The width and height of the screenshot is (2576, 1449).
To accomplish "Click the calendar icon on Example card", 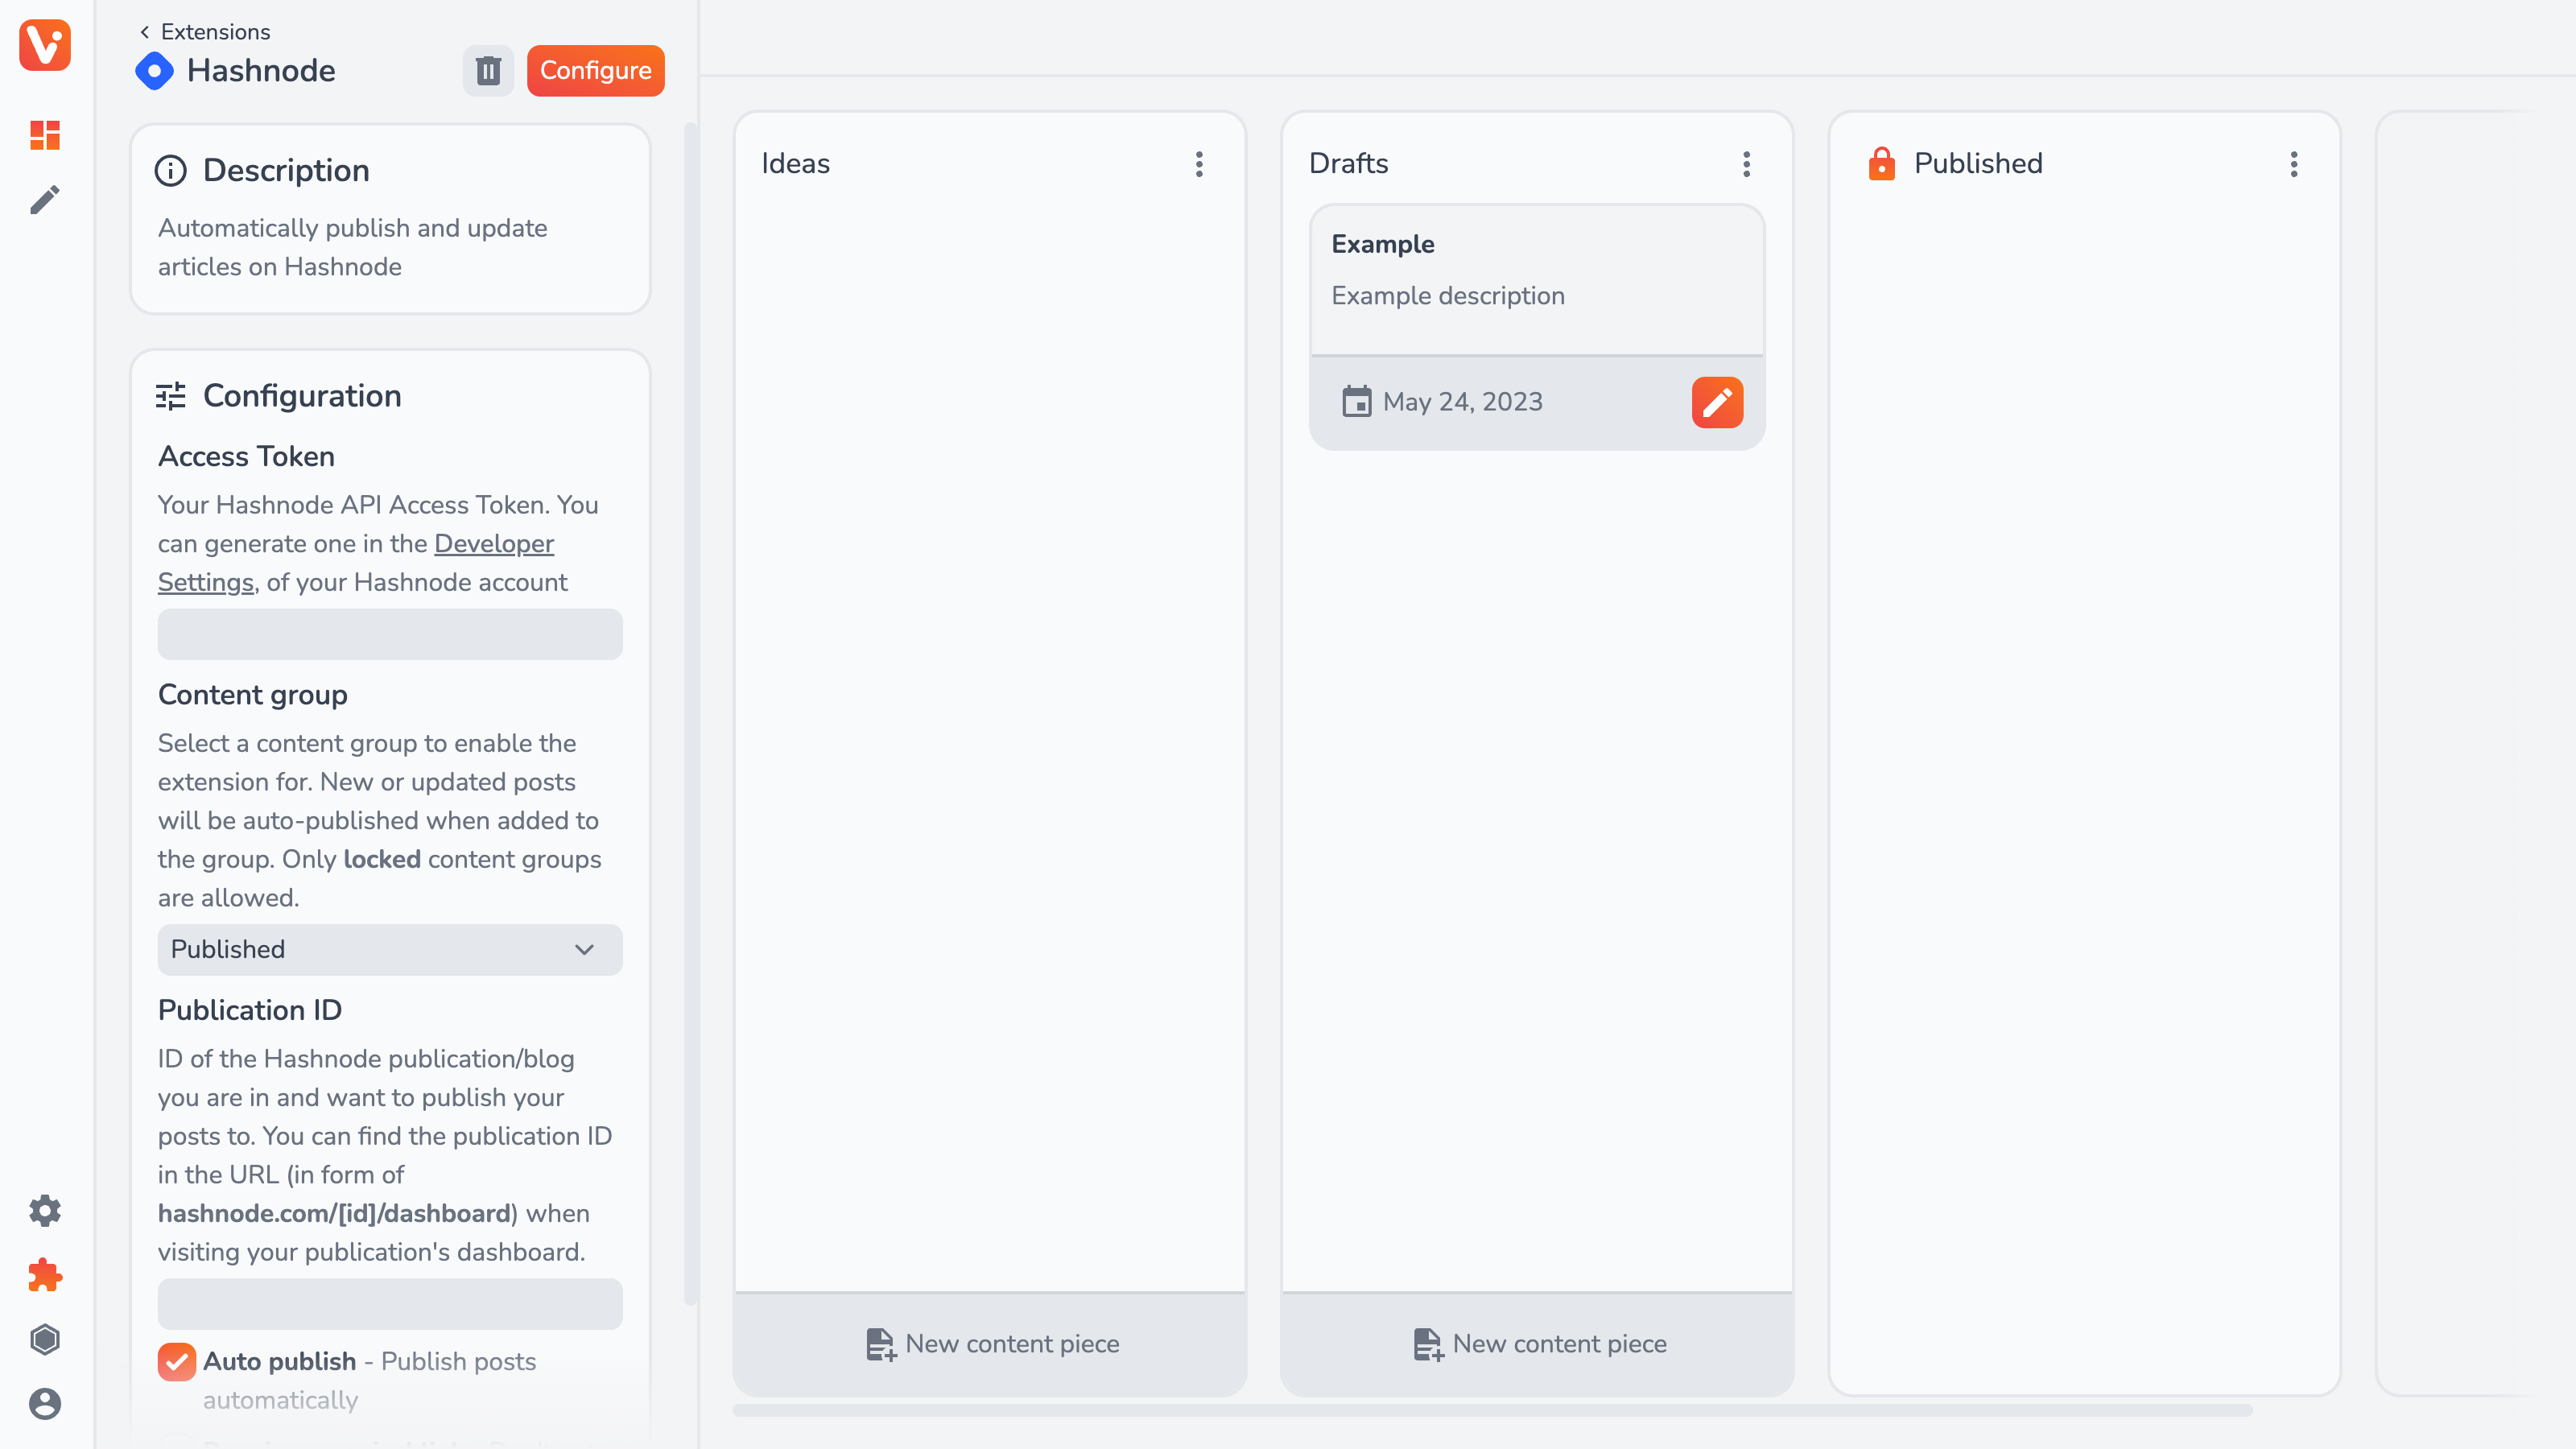I will [x=1357, y=401].
